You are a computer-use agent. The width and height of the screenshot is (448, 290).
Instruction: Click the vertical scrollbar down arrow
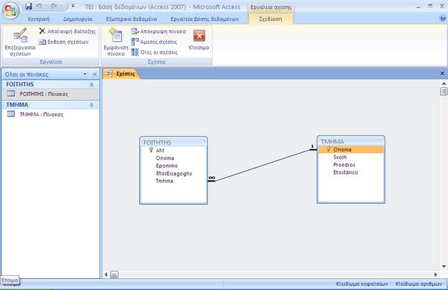pyautogui.click(x=444, y=266)
